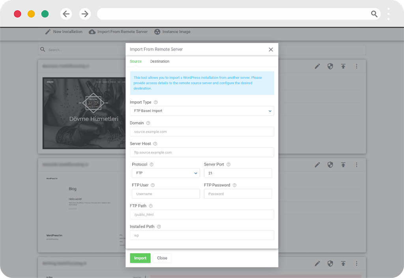Click upload arrow icon on first installation card
The height and width of the screenshot is (278, 404).
point(343,66)
